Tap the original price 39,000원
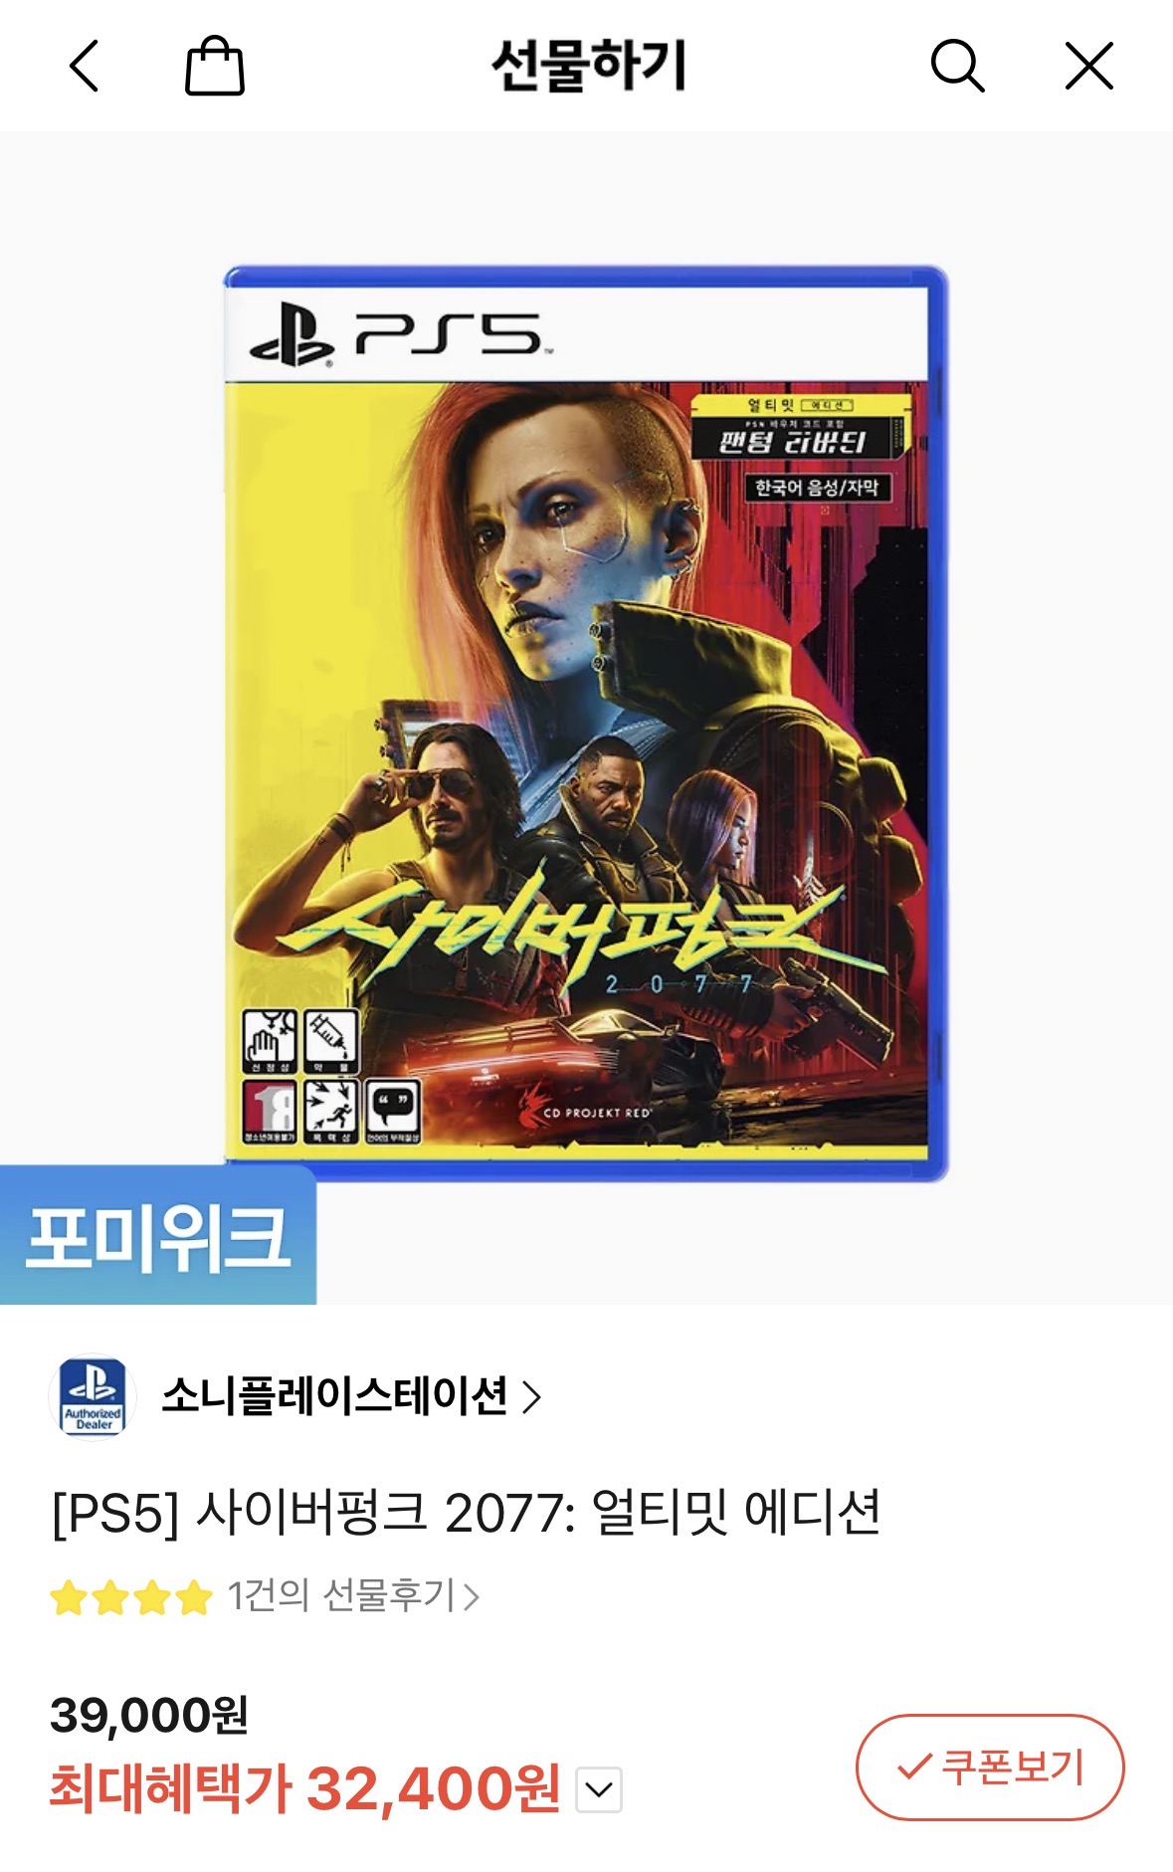Image resolution: width=1173 pixels, height=1872 pixels. click(149, 1715)
